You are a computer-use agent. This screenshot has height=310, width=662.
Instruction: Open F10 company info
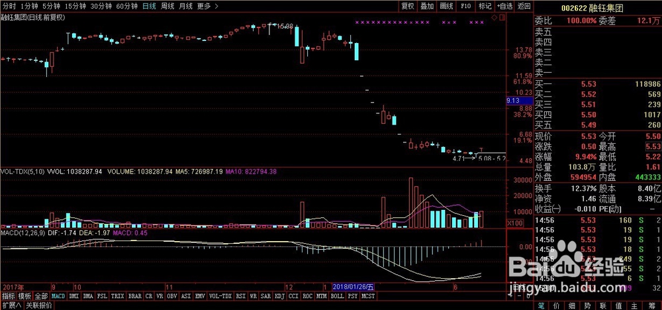pos(465,7)
